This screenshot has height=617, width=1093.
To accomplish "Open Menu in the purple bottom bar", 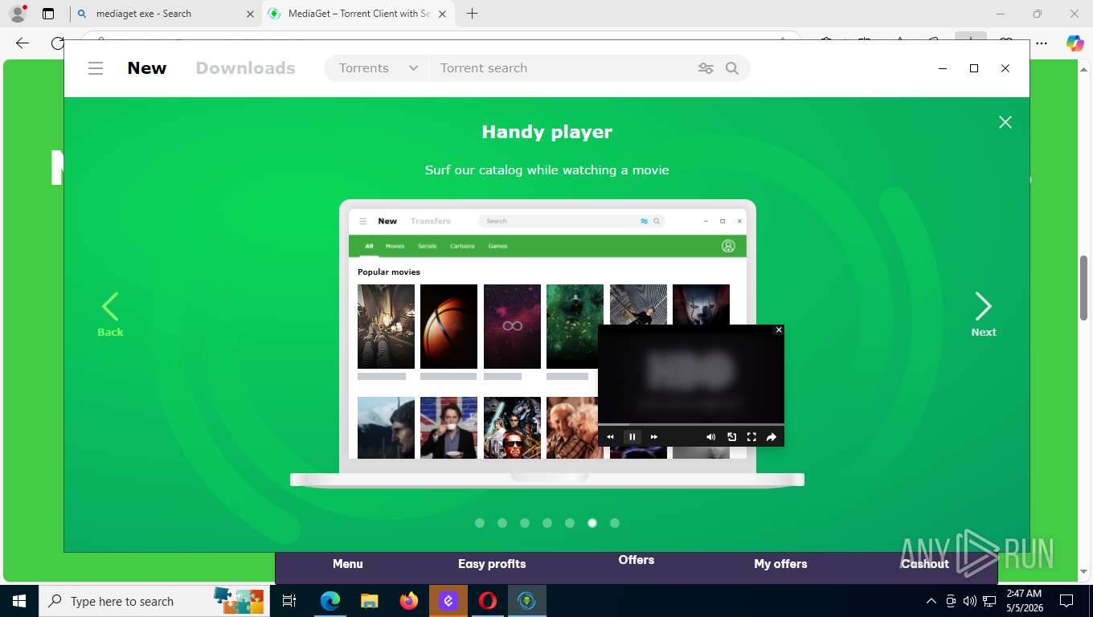I will tap(348, 564).
